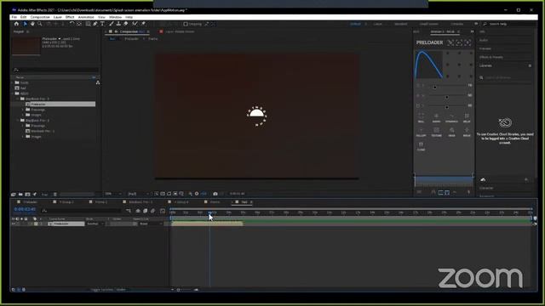The width and height of the screenshot is (545, 306).
Task: Open the File menu
Action: pyautogui.click(x=14, y=17)
